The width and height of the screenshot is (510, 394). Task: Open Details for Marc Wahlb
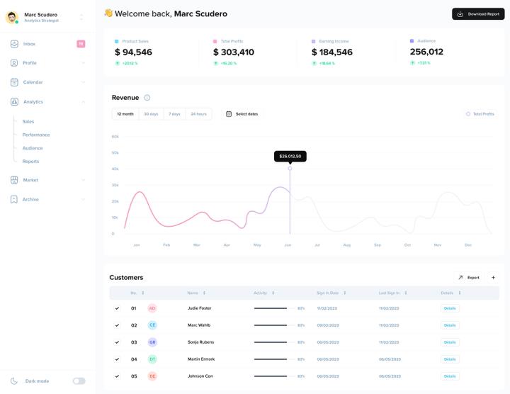(x=449, y=325)
